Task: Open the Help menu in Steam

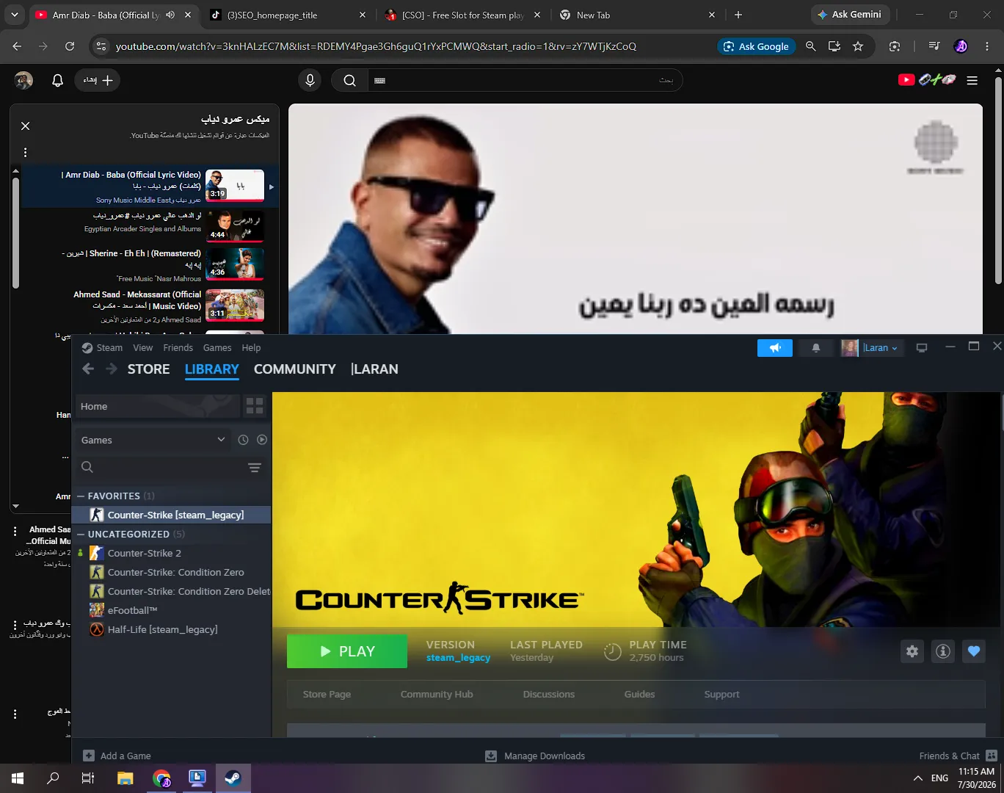Action: click(251, 348)
